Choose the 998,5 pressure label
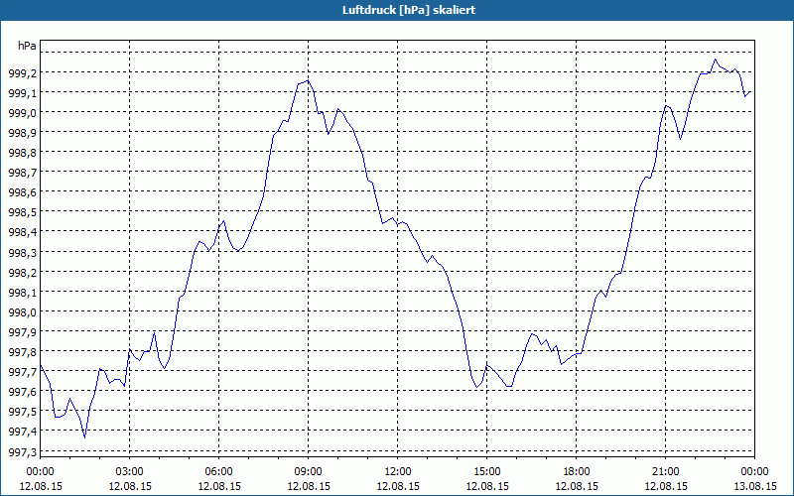 pyautogui.click(x=22, y=212)
